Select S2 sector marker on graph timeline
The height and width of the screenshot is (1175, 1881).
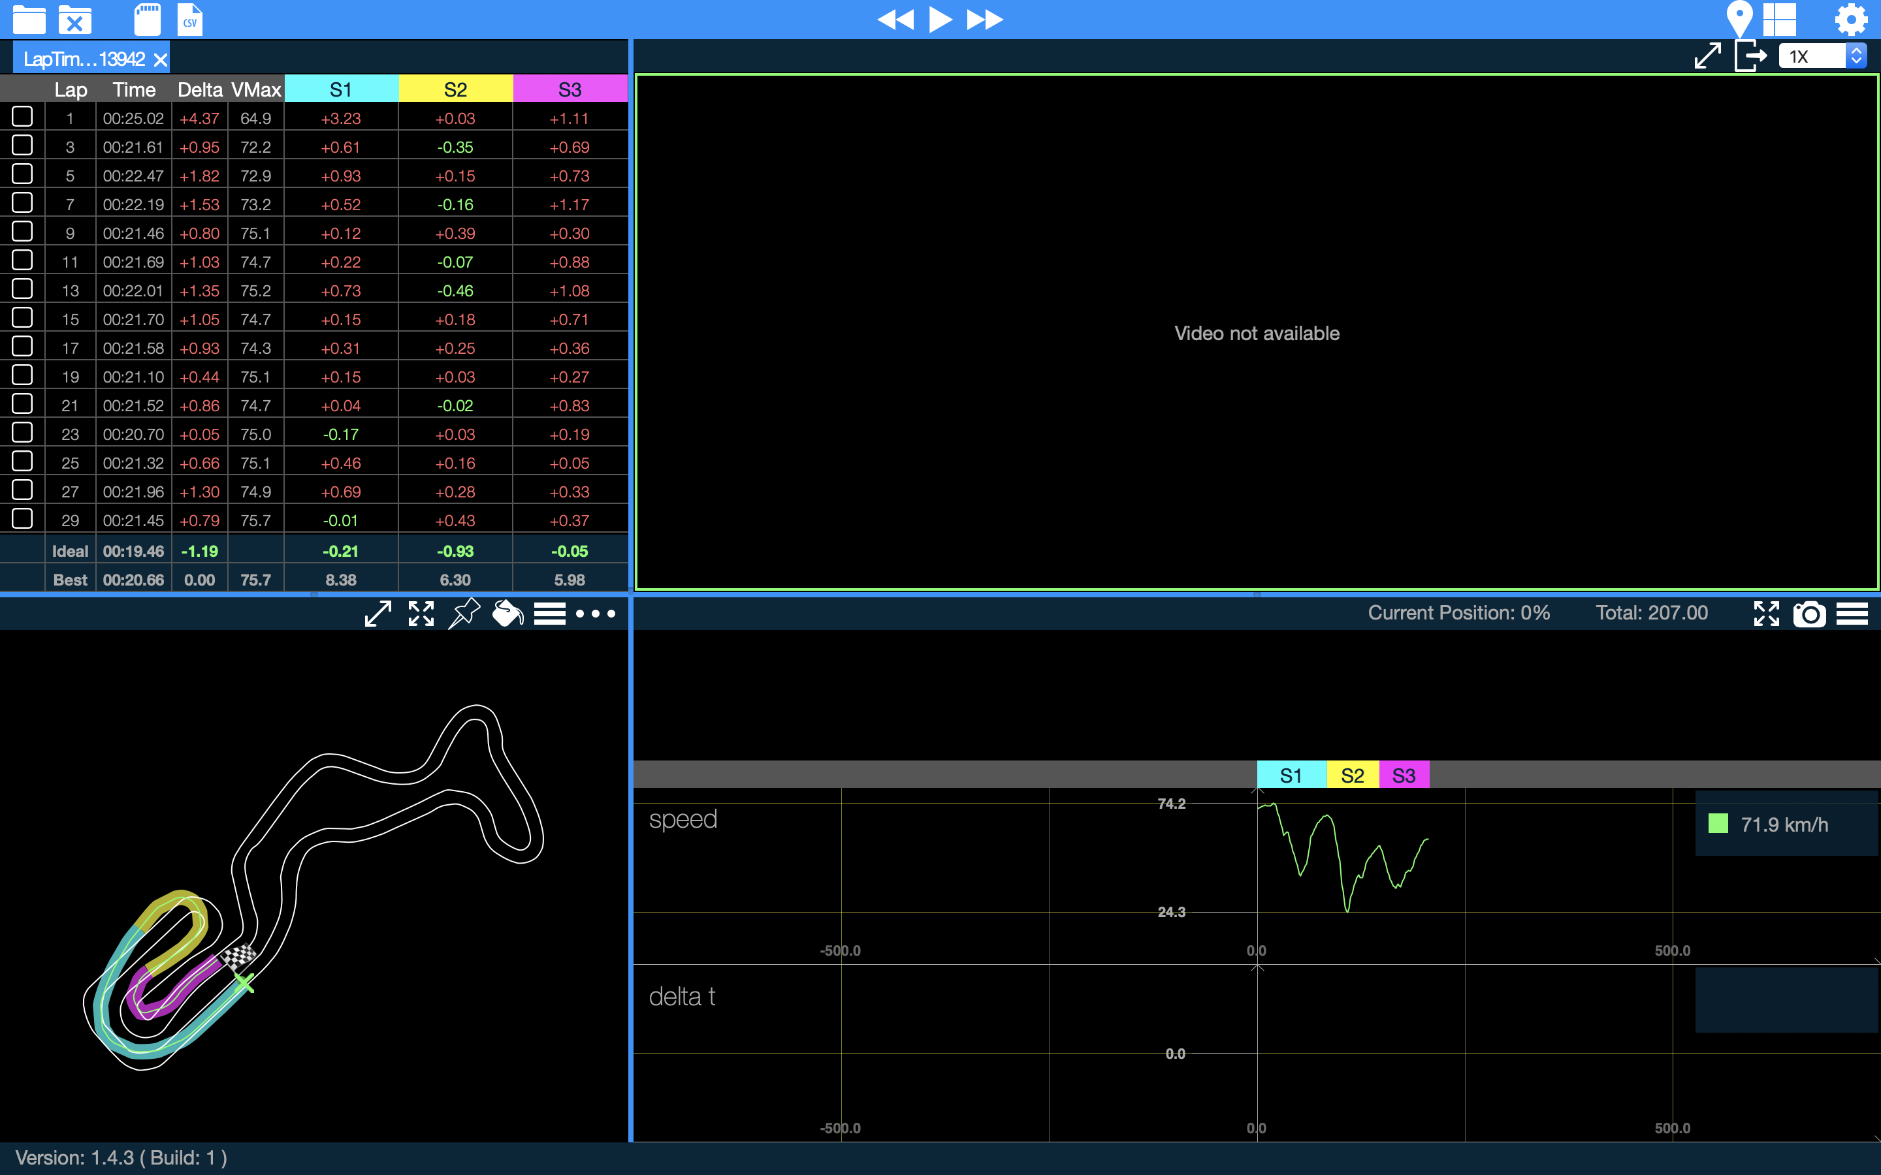click(1353, 775)
